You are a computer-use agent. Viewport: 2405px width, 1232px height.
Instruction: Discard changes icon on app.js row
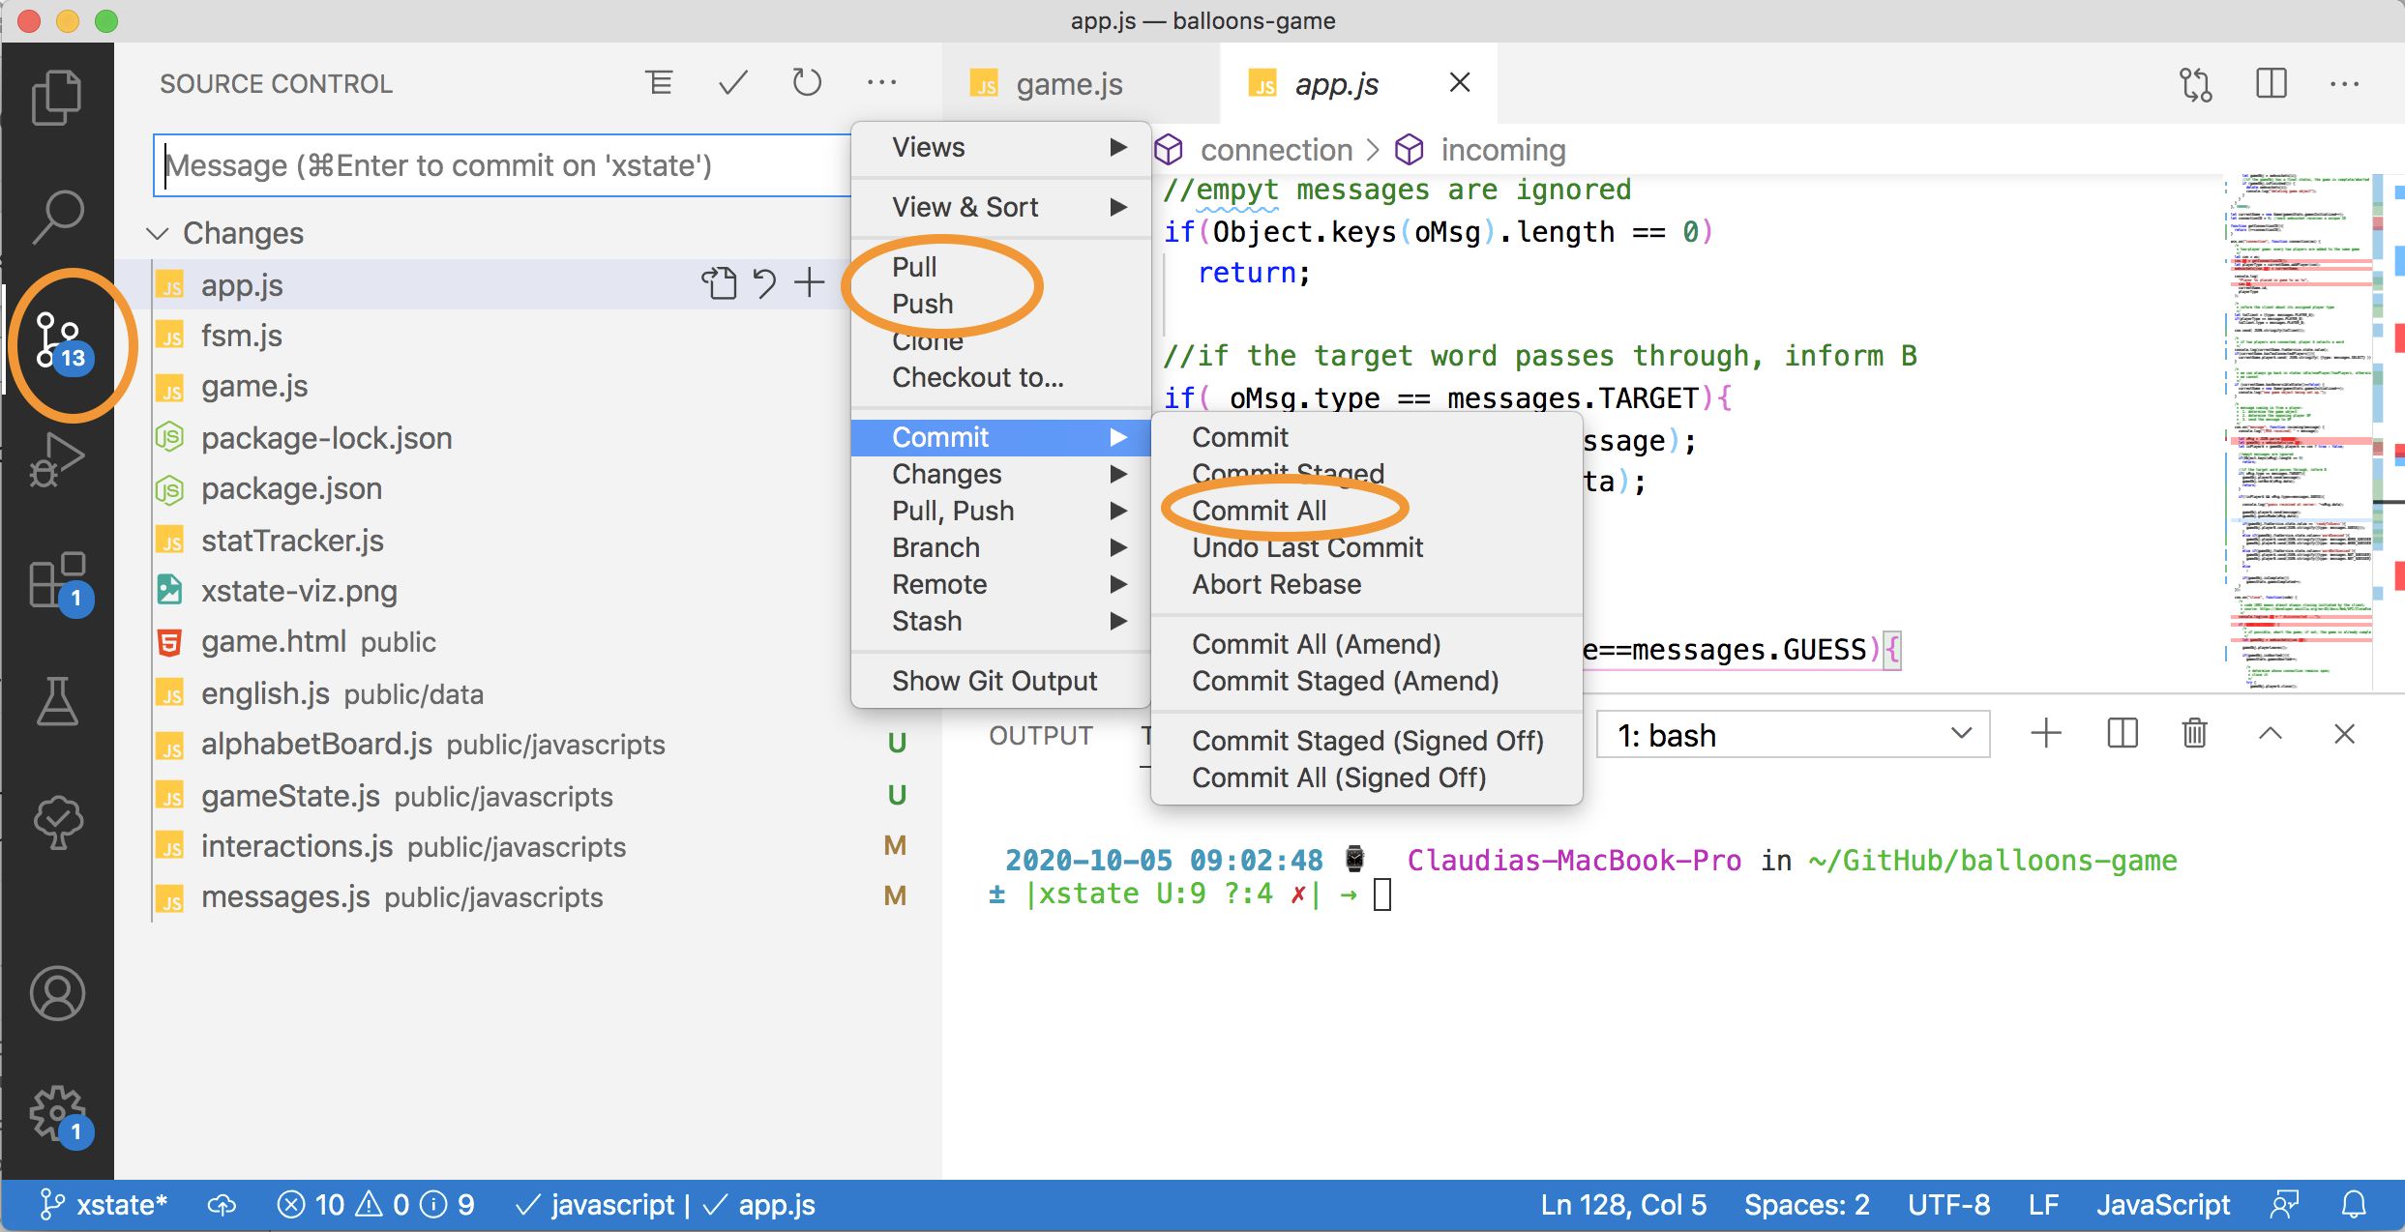click(x=764, y=283)
